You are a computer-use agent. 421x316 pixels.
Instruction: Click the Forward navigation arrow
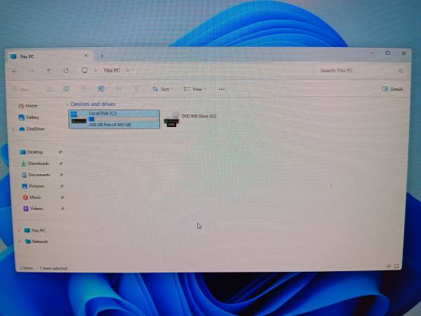tap(32, 71)
